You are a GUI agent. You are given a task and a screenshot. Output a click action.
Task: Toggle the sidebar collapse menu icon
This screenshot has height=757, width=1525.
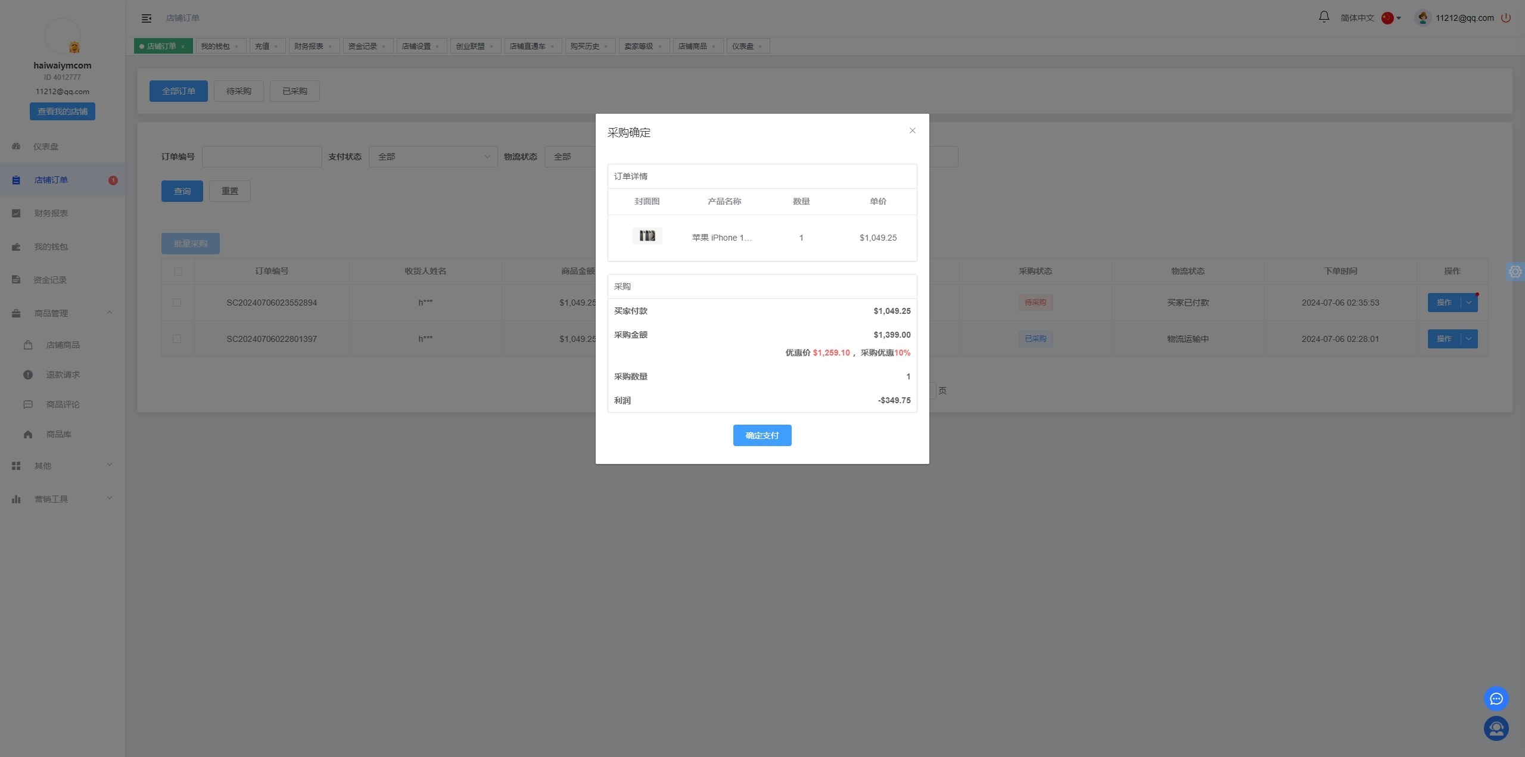click(147, 18)
